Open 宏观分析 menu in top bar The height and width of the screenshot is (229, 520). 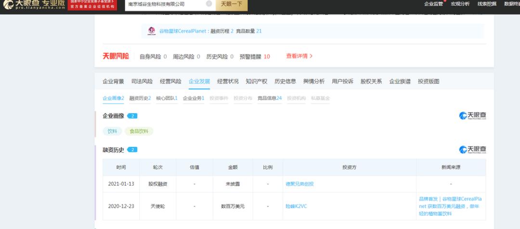click(460, 4)
